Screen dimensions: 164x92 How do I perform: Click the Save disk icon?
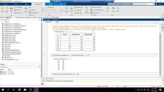11,8
